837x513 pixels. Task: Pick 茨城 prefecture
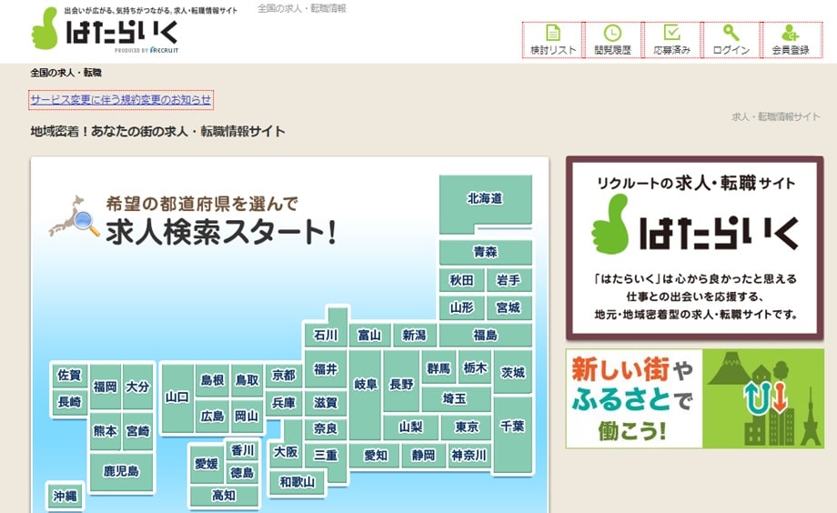click(513, 372)
